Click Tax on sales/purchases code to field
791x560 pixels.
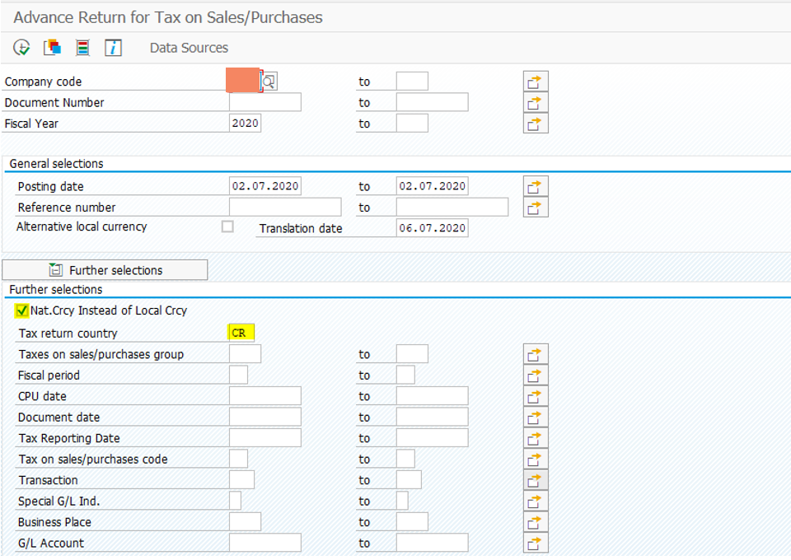[405, 459]
